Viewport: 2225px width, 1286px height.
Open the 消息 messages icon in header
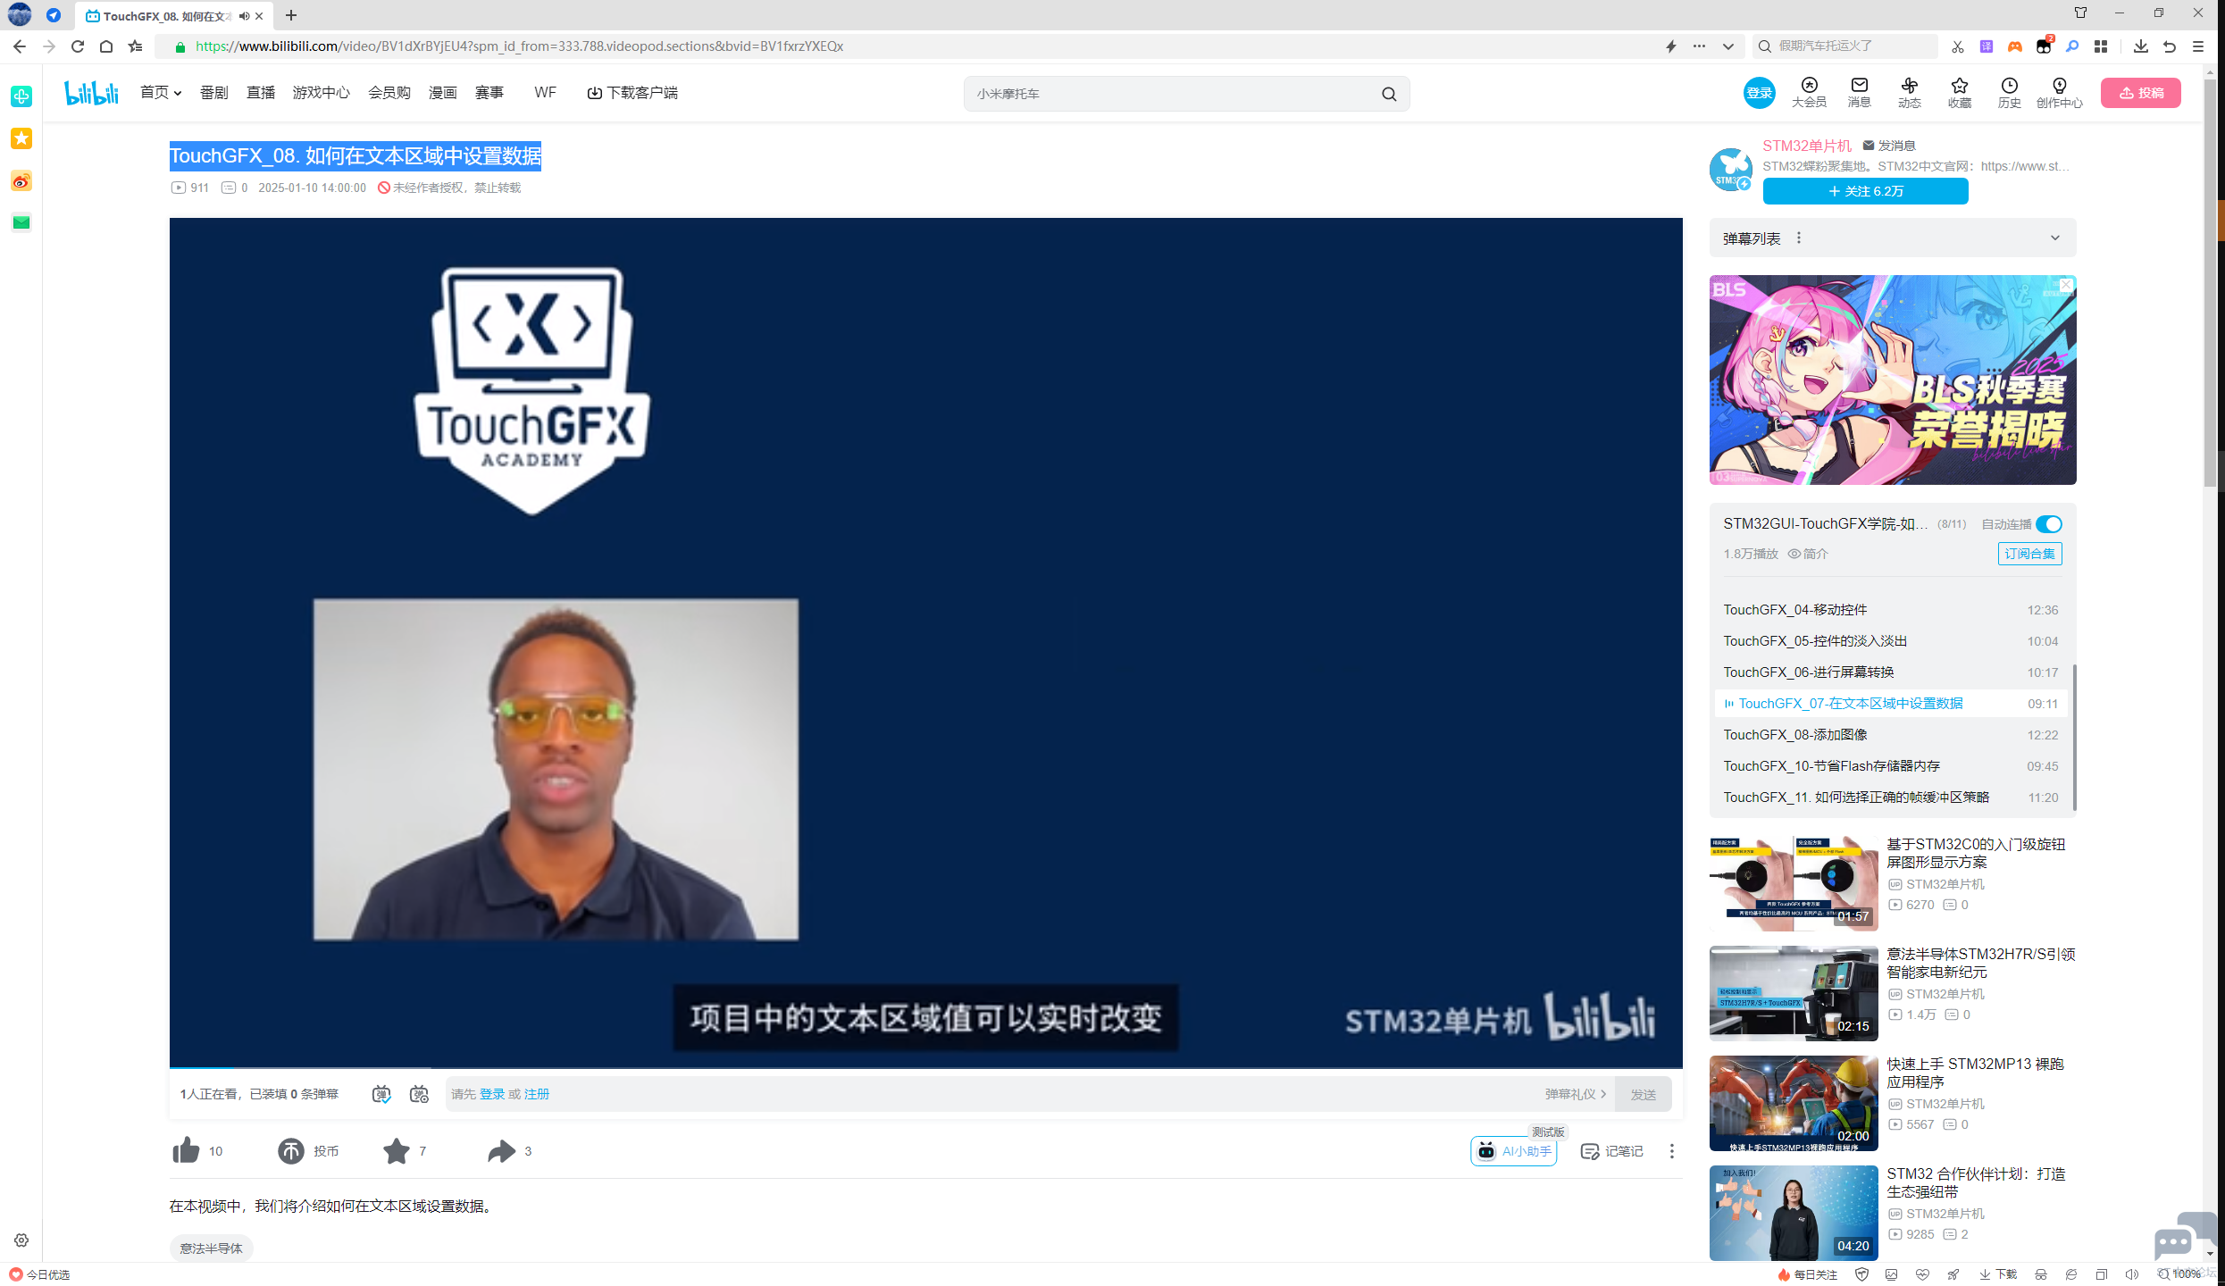pos(1859,91)
